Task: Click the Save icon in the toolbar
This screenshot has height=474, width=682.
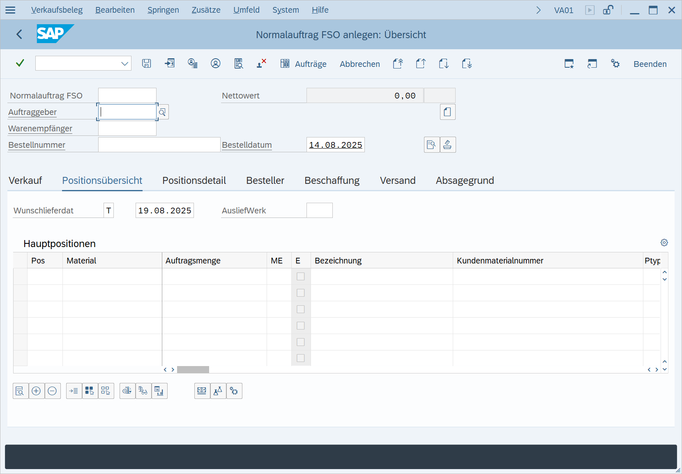Action: [147, 64]
